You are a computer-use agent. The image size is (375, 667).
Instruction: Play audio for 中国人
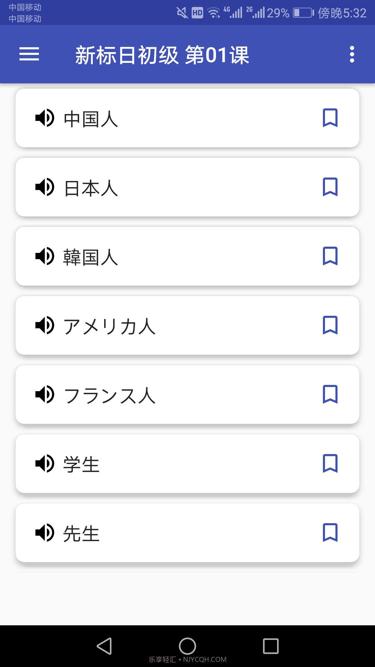coord(45,118)
